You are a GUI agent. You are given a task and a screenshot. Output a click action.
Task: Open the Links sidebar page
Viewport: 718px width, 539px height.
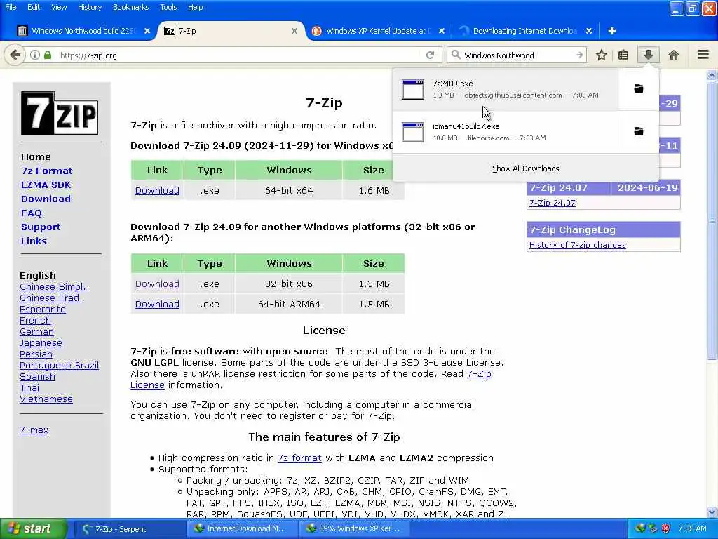coord(34,241)
